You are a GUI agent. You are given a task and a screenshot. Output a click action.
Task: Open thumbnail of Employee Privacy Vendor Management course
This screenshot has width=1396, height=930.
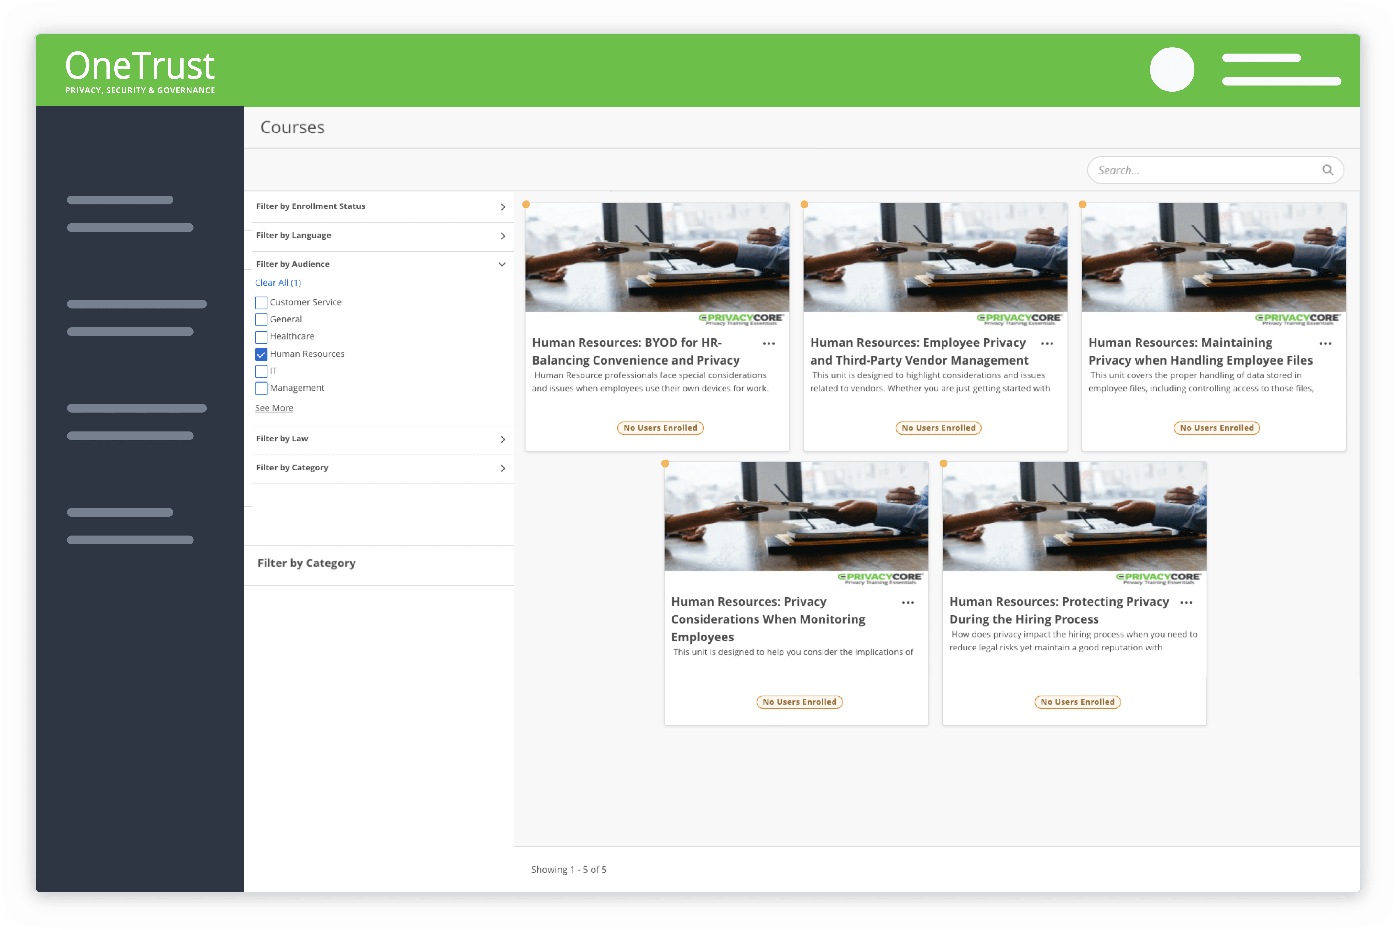coord(935,258)
